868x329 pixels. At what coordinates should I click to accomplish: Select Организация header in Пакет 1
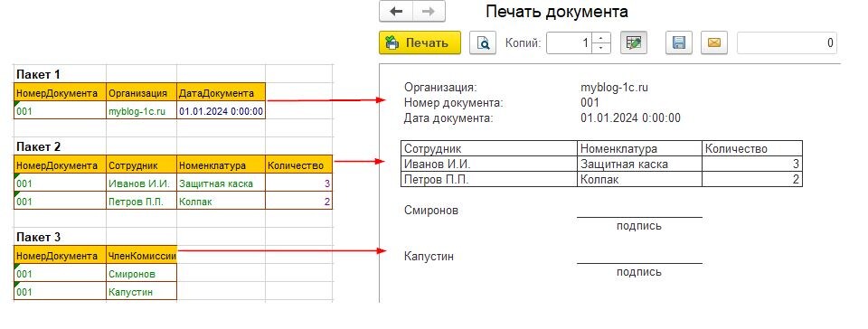[x=142, y=92]
